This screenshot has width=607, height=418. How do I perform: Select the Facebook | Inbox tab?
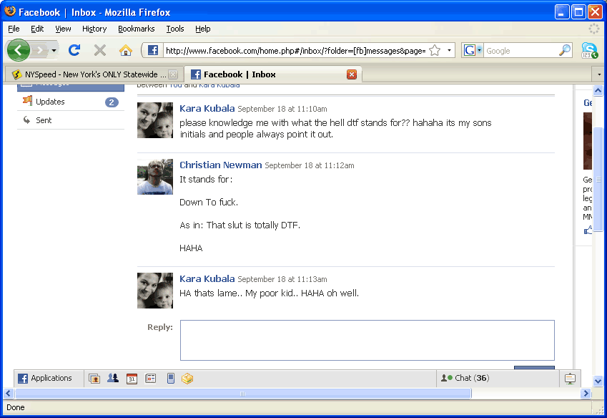pos(273,74)
